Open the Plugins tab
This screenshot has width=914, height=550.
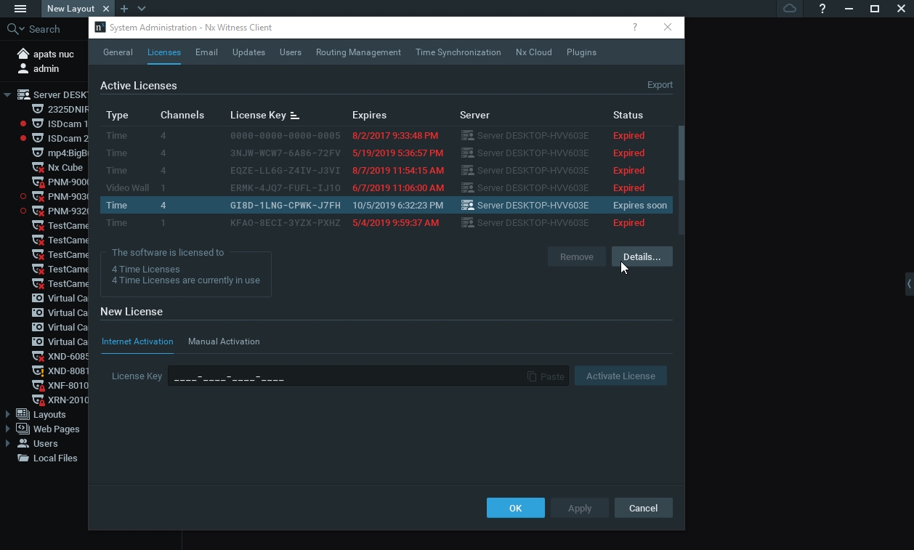(581, 52)
